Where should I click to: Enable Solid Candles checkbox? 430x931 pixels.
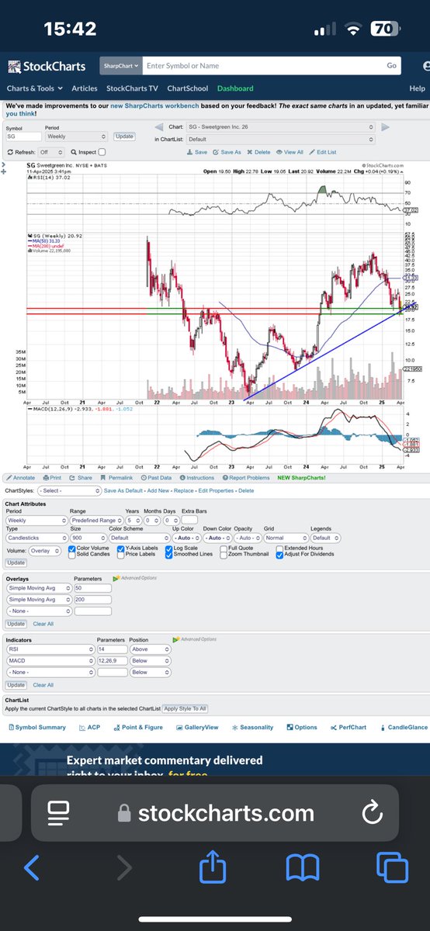pos(72,554)
